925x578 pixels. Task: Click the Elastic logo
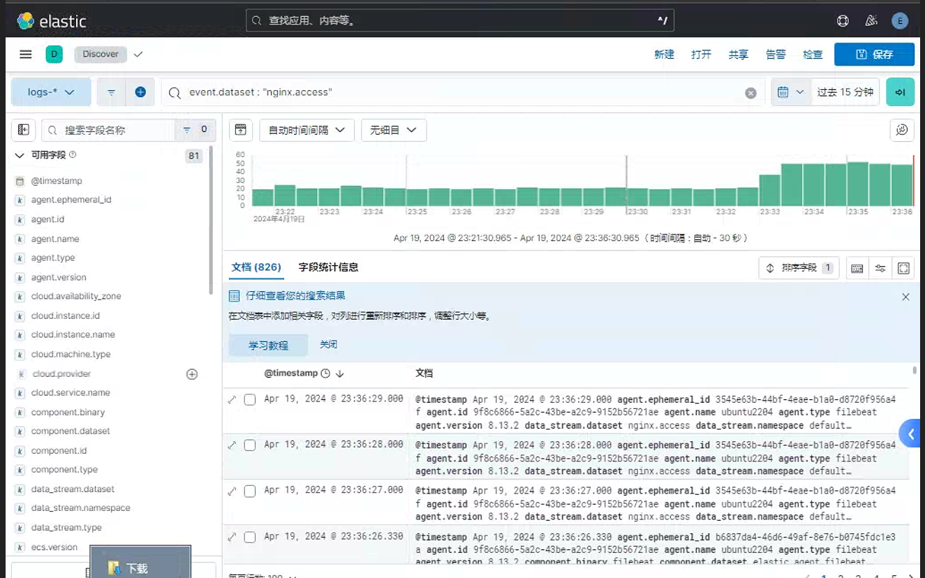(52, 21)
